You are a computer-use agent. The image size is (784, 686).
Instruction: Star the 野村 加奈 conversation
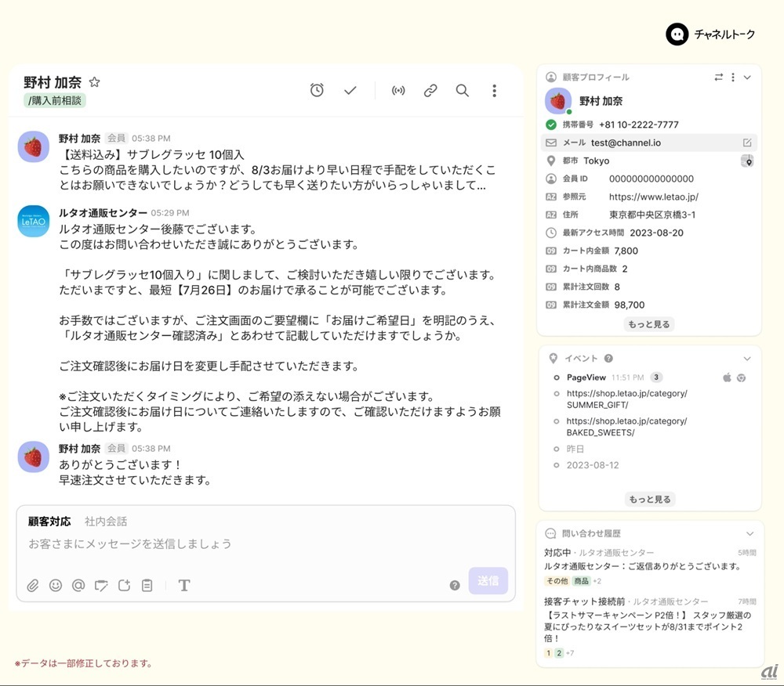point(95,82)
